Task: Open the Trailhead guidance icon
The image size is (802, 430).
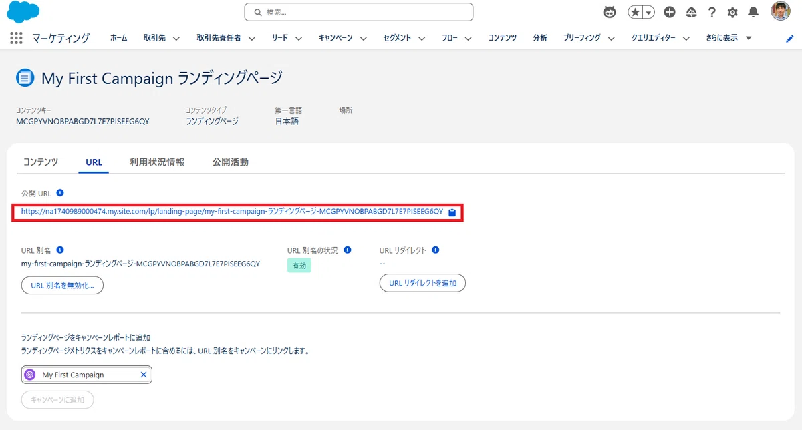Action: [691, 12]
